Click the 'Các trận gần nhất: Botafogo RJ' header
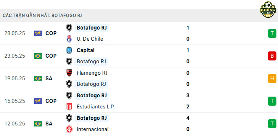This screenshot has width=278, height=139. click(x=42, y=15)
